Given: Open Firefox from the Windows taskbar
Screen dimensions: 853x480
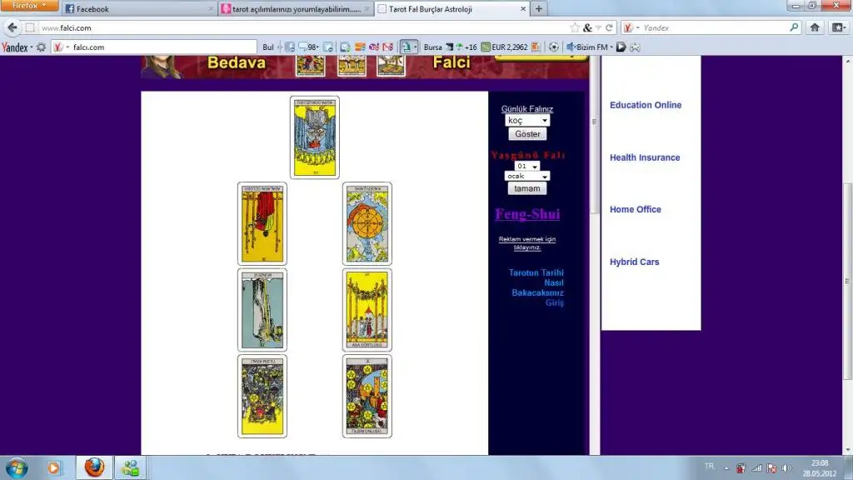Looking at the screenshot, I should pos(95,467).
